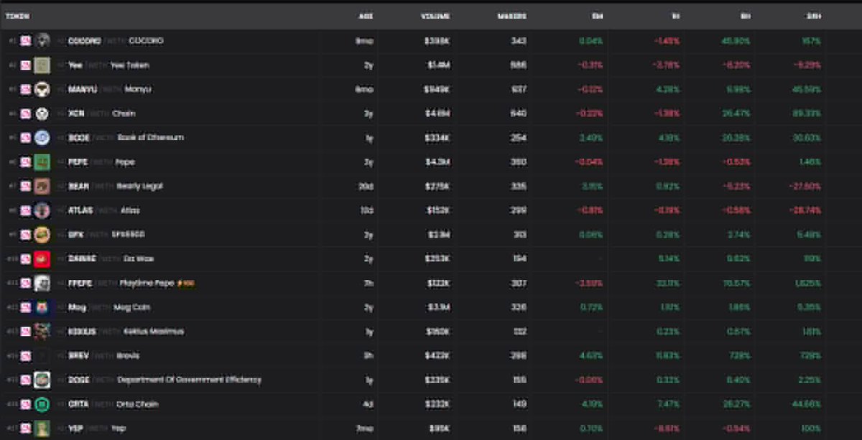The height and width of the screenshot is (440, 862).
Task: Click the 4d age of Orta Chain
Action: coord(369,404)
